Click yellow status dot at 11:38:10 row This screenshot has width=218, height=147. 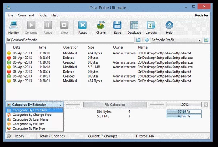pos(9,53)
